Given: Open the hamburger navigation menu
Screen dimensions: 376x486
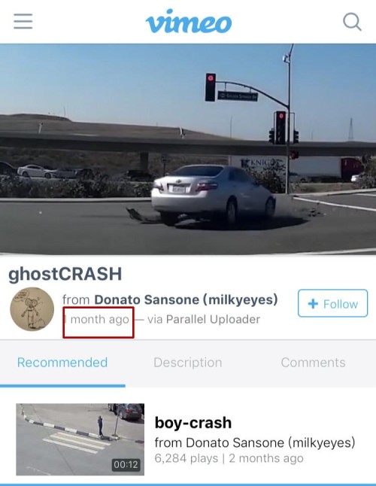Looking at the screenshot, I should tap(23, 21).
